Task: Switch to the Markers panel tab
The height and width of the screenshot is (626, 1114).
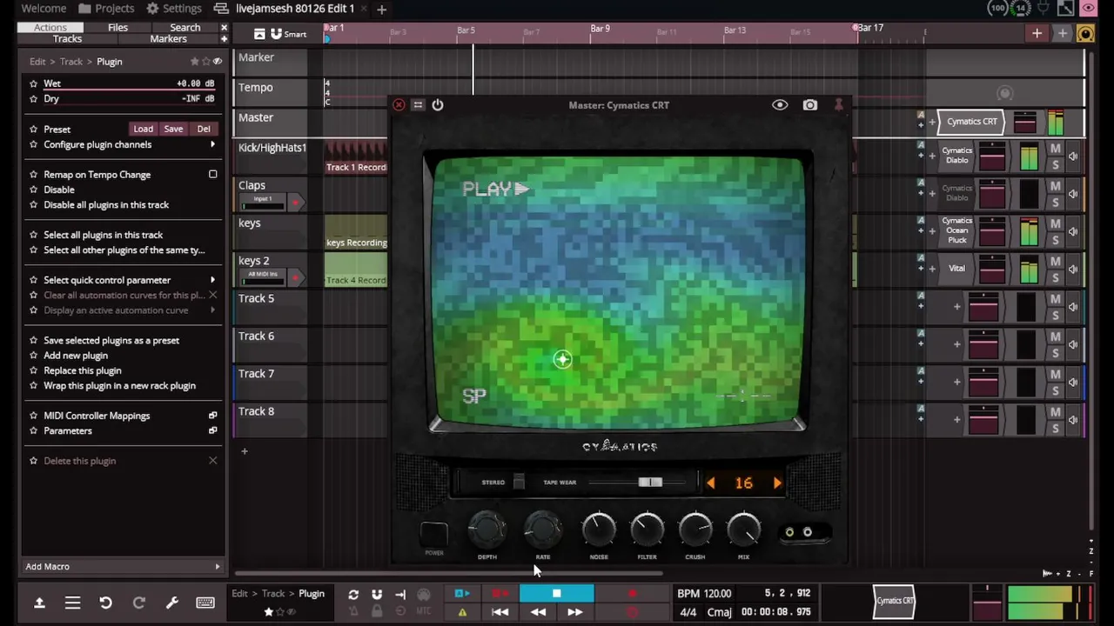Action: (x=168, y=39)
